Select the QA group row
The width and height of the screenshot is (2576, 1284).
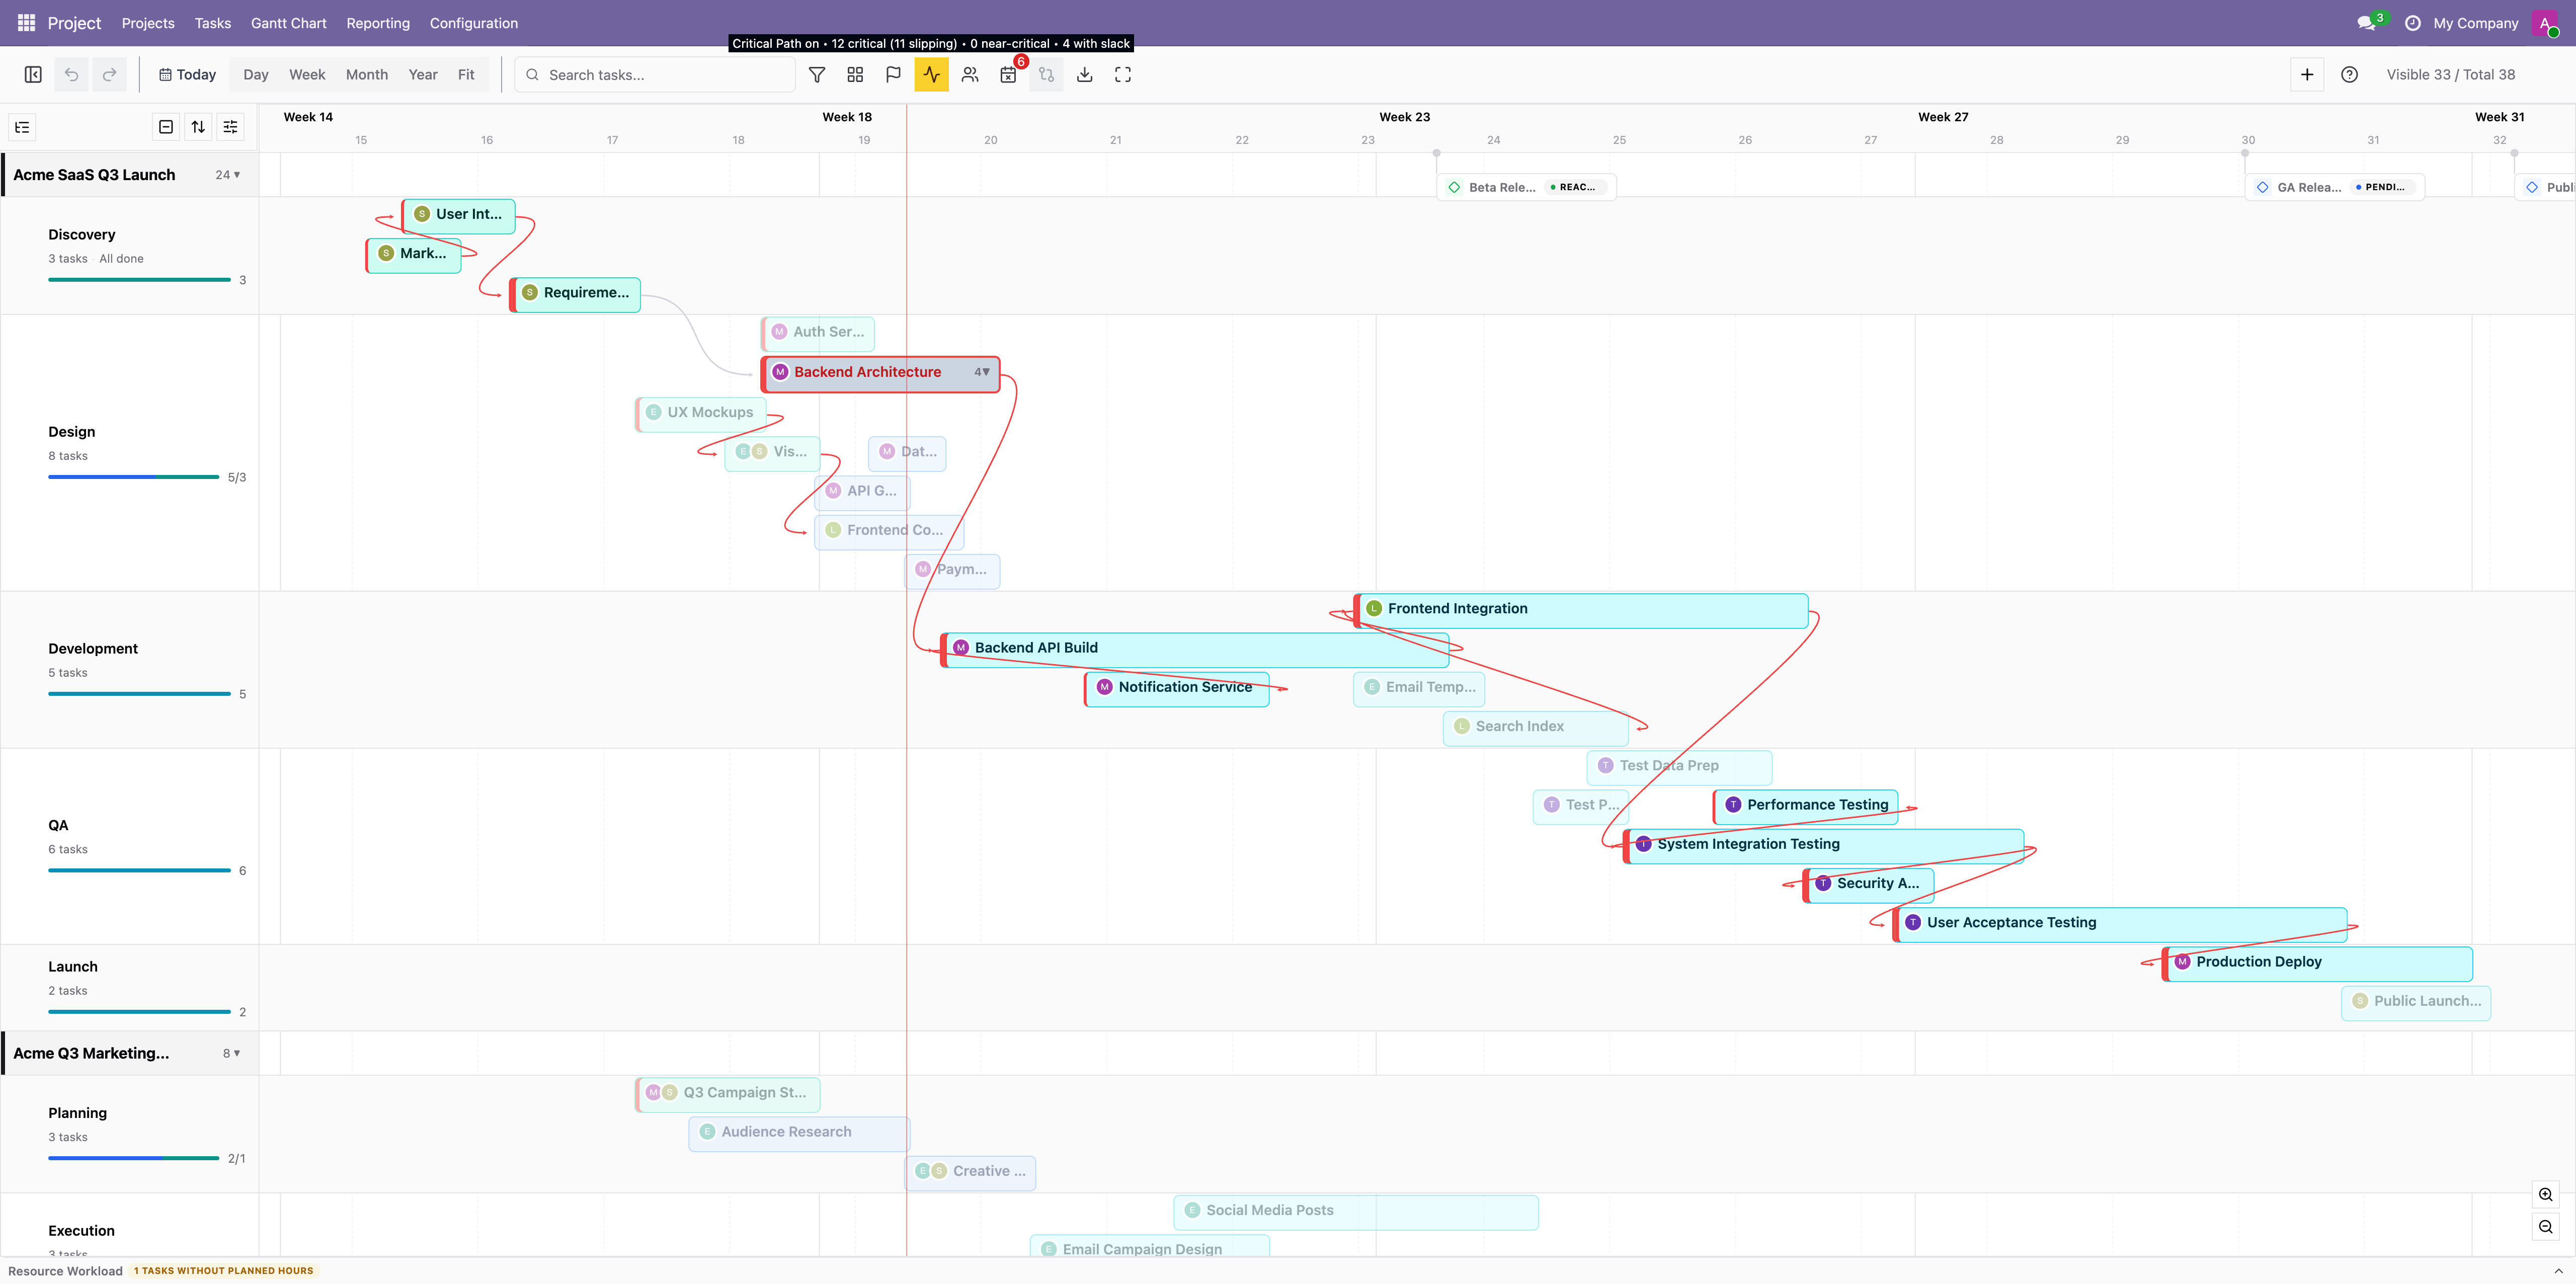(x=130, y=847)
